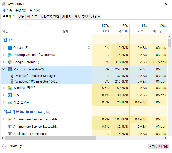Sort by the 네트워크 column header
Viewport: 172px width, 153px height.
click(158, 29)
